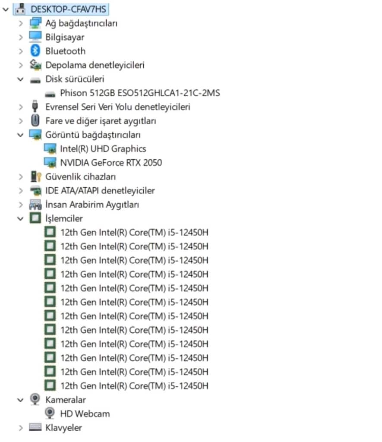Expand the Bluetooth category
Image resolution: width=382 pixels, height=442 pixels.
tap(20, 51)
